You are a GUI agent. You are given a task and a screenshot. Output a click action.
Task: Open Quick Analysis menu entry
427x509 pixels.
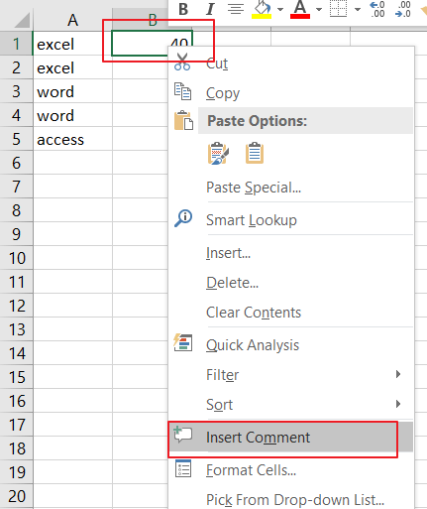click(x=253, y=345)
